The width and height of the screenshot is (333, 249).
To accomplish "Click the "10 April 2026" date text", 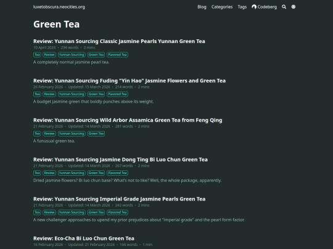I will [44, 47].
